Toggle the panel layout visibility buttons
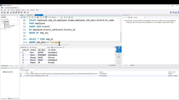This screenshot has height=100, width=179. [x=176, y=12]
